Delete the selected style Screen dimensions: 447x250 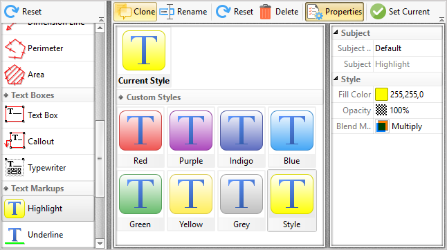coord(279,12)
